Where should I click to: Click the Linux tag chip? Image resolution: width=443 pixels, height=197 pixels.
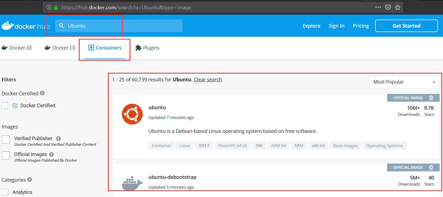[x=185, y=145]
